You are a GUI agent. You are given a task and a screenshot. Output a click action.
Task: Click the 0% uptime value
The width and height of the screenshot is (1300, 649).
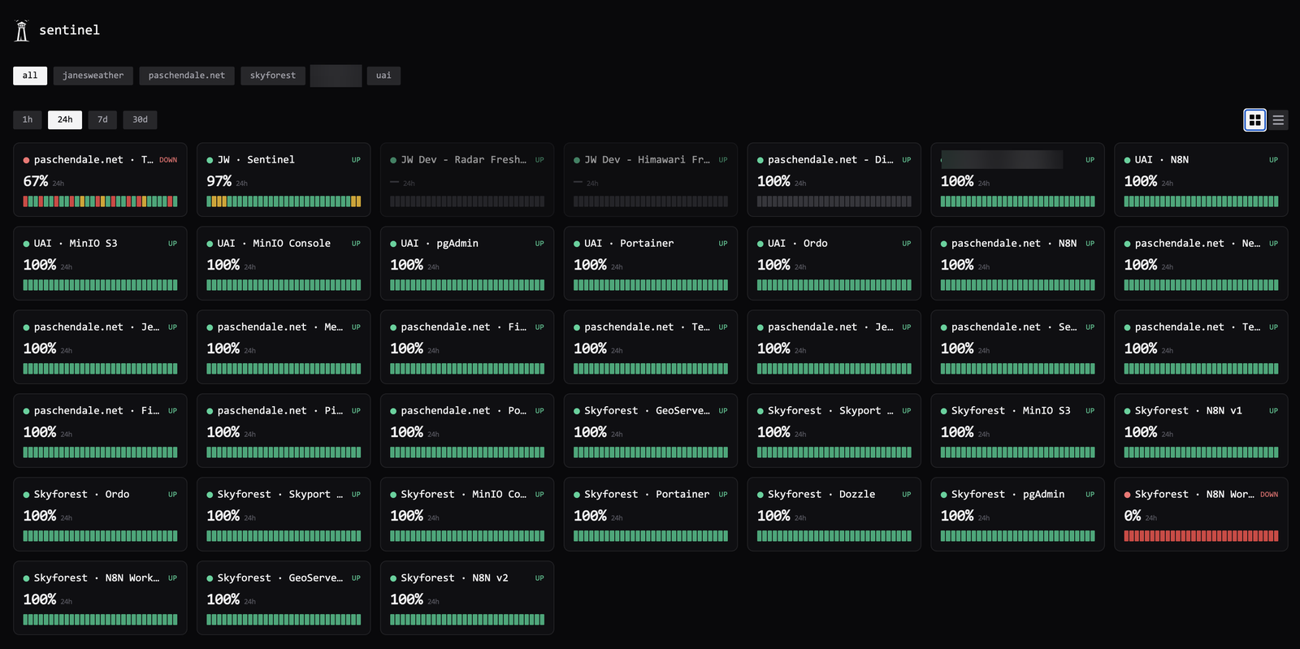(x=1133, y=516)
